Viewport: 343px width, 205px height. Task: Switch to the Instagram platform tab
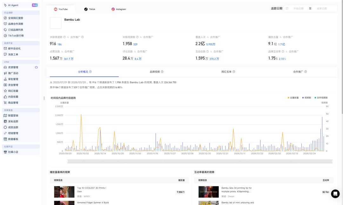pyautogui.click(x=119, y=9)
